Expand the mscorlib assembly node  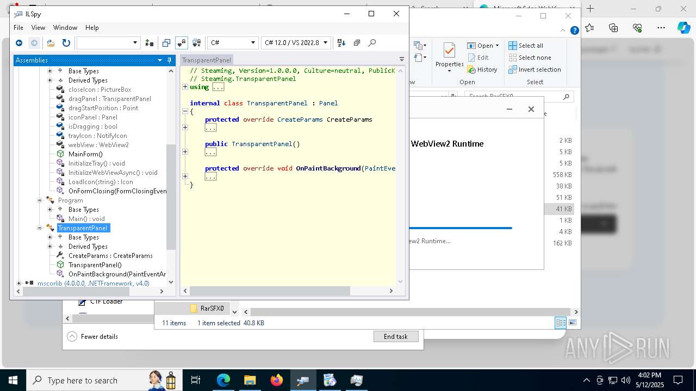tap(19, 283)
